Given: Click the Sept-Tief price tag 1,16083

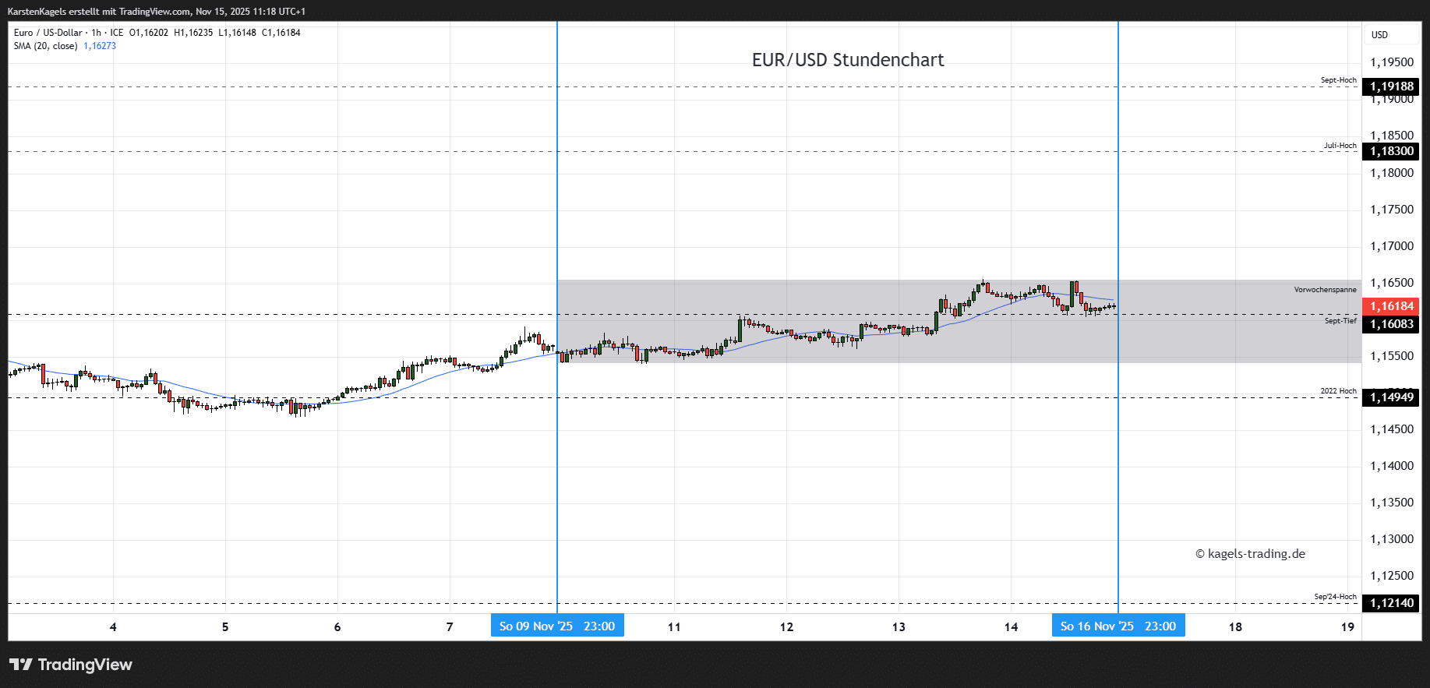Looking at the screenshot, I should pyautogui.click(x=1391, y=324).
